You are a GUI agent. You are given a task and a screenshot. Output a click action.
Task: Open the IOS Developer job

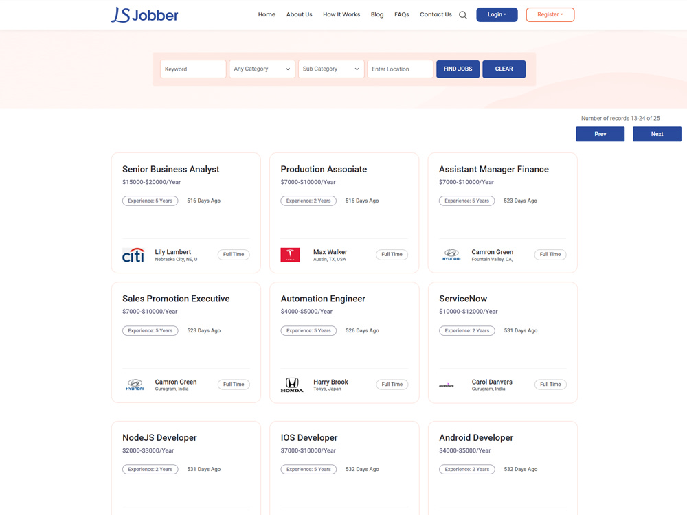click(x=309, y=437)
